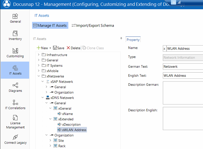Open Connect Legacy section

click(x=15, y=139)
